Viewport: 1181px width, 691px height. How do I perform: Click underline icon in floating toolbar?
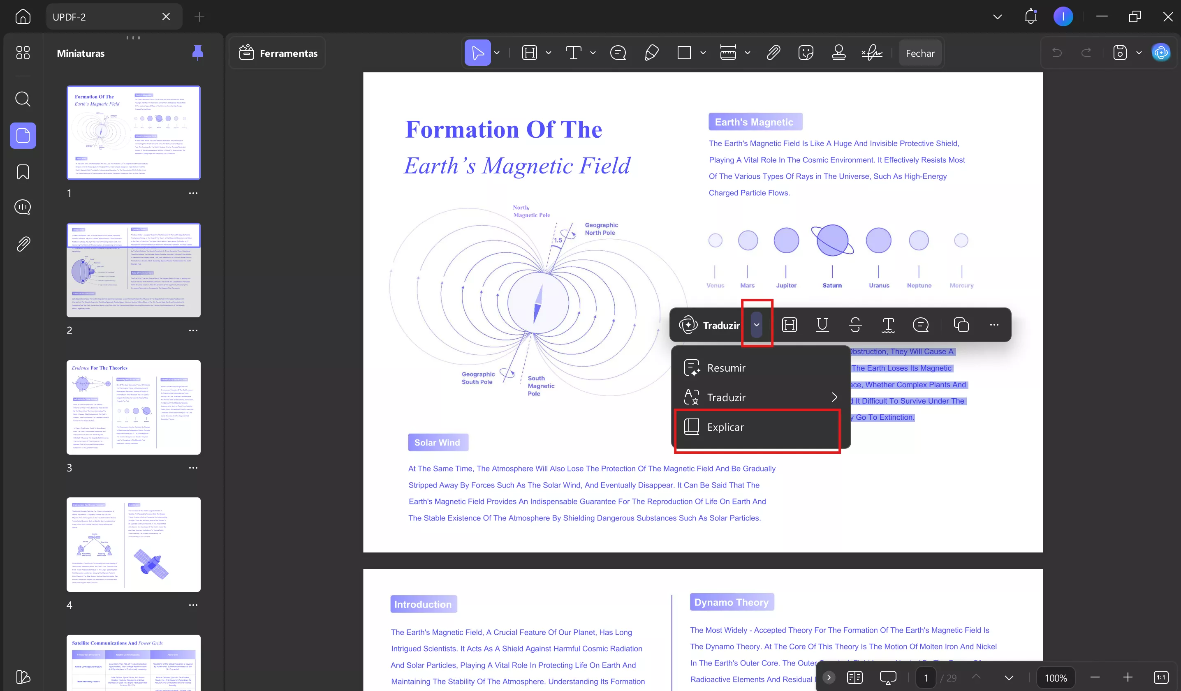coord(822,325)
